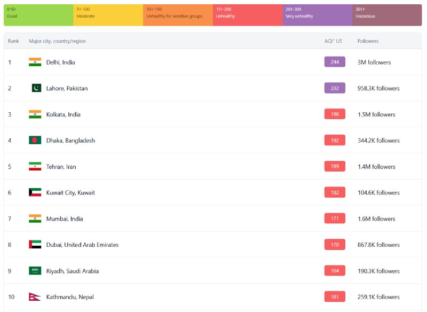Select the yellow Moderate 51-100 legend block

pyautogui.click(x=108, y=15)
